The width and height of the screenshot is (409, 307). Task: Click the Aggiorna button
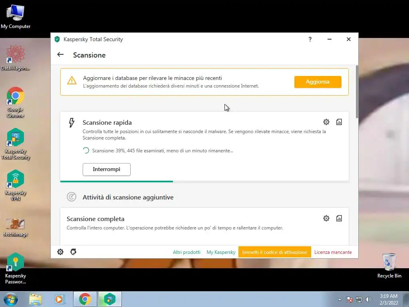[318, 82]
